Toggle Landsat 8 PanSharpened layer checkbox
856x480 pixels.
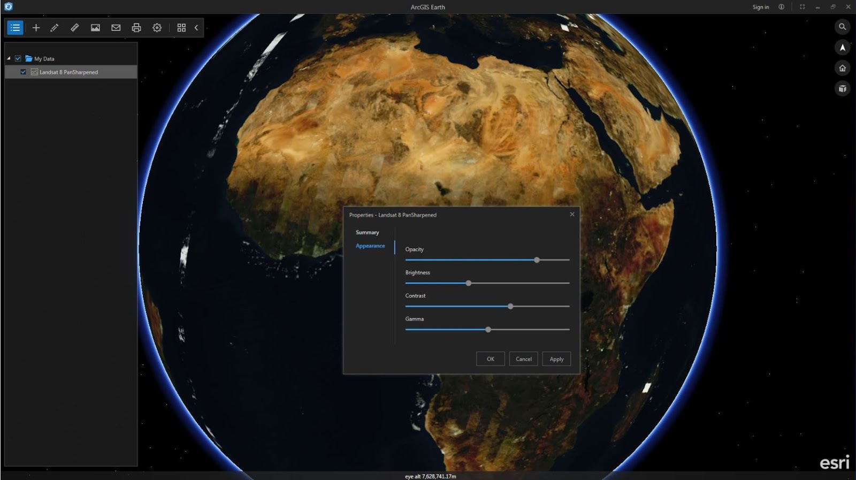[23, 72]
